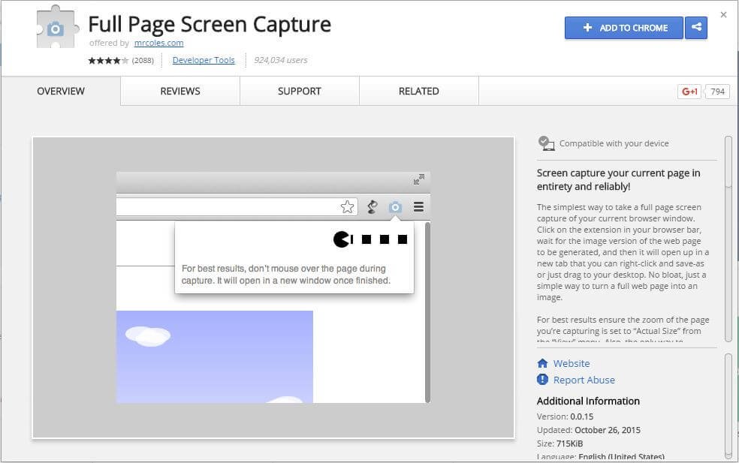Switch to the Related tab
The width and height of the screenshot is (739, 463).
click(x=418, y=91)
